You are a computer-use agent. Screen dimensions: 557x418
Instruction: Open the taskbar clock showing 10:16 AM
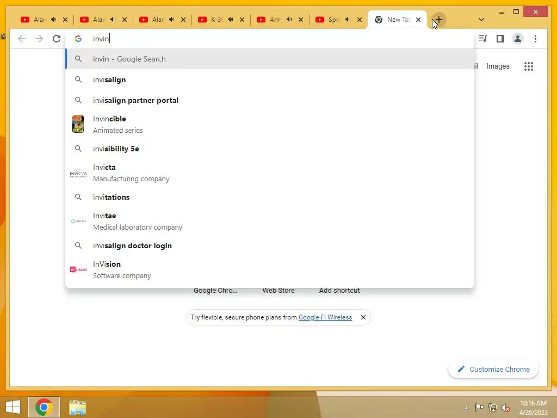point(533,408)
